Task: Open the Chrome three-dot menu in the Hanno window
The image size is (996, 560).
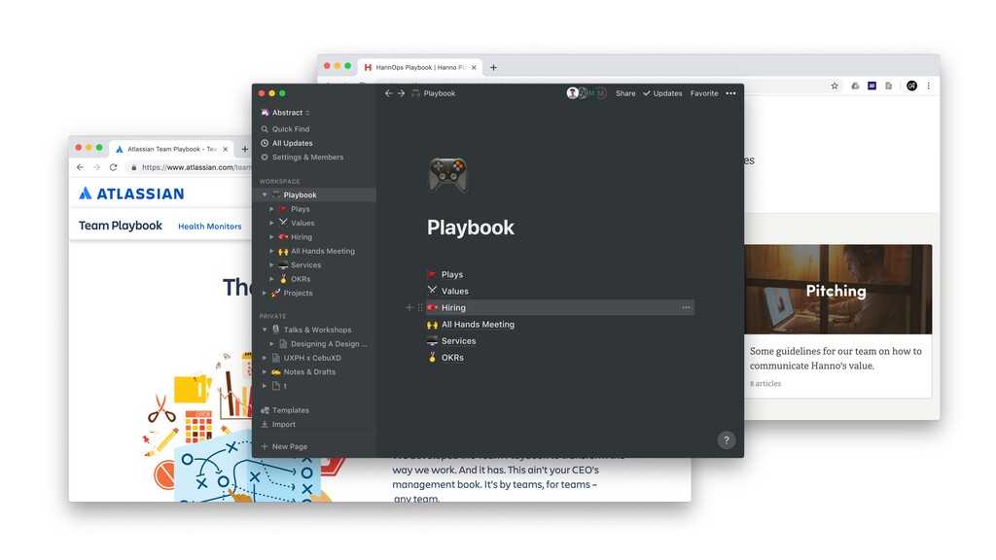Action: (x=928, y=86)
